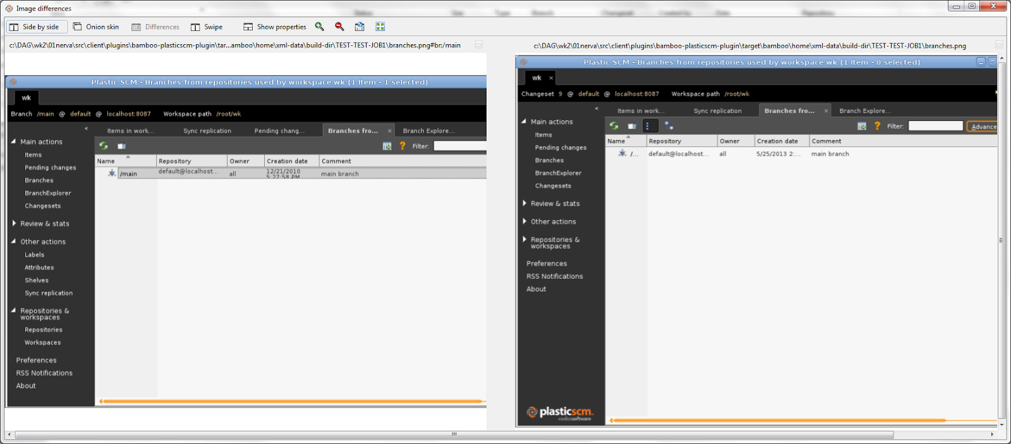Click Workspaces in the left image sidebar

(42, 342)
